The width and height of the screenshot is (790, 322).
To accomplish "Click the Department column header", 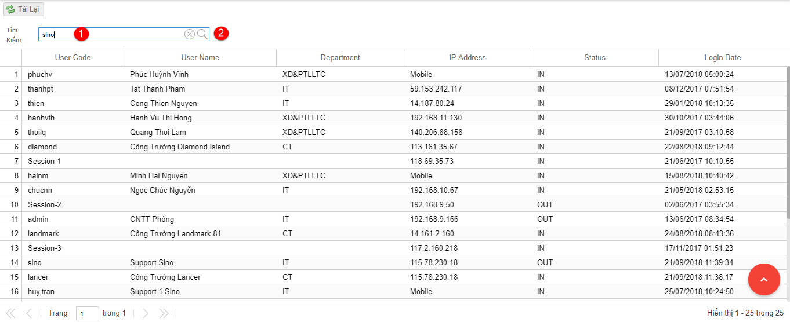I will 340,58.
